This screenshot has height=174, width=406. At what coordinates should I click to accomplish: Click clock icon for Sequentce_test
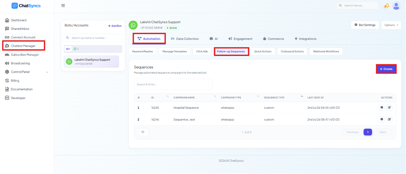point(382,119)
